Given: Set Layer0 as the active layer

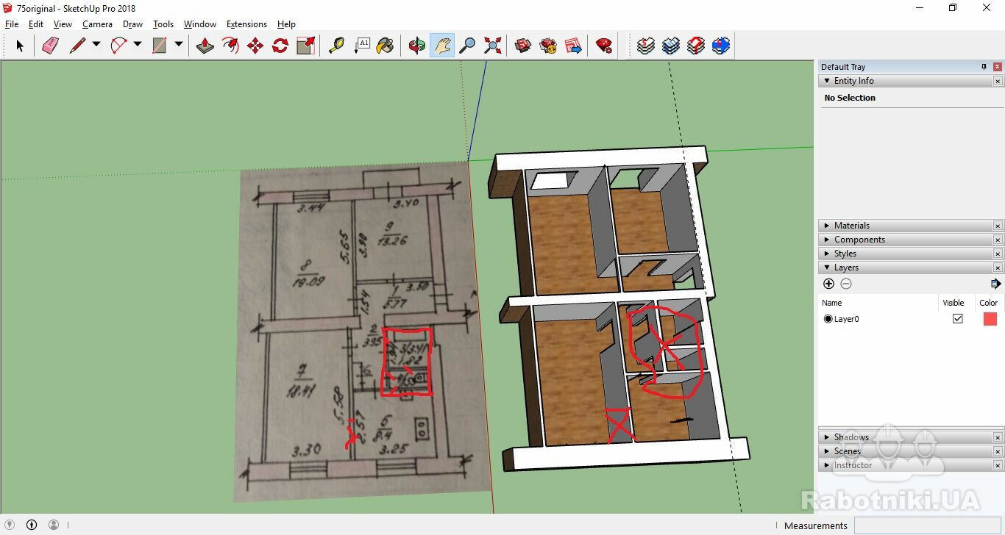Looking at the screenshot, I should pyautogui.click(x=828, y=319).
